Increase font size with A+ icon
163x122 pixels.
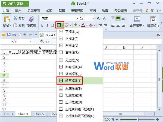98,18
